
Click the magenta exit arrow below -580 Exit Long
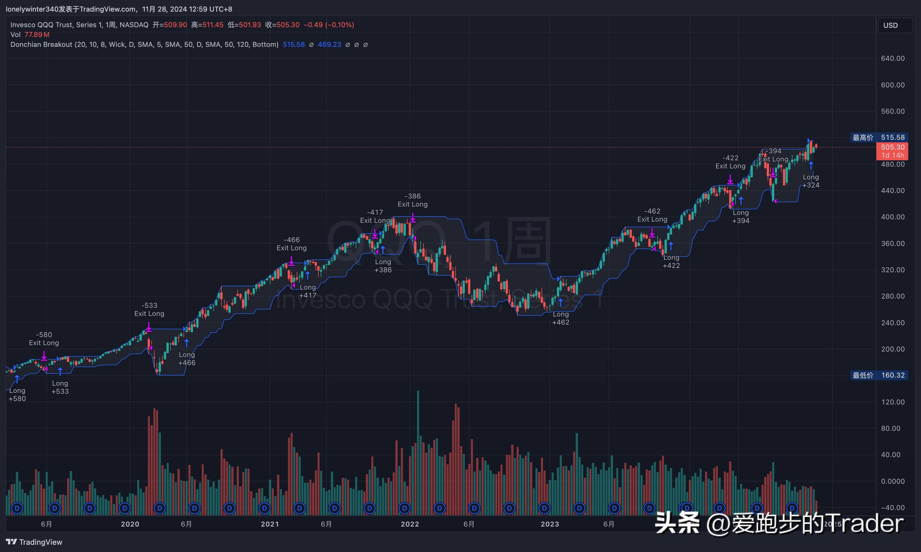(x=44, y=356)
